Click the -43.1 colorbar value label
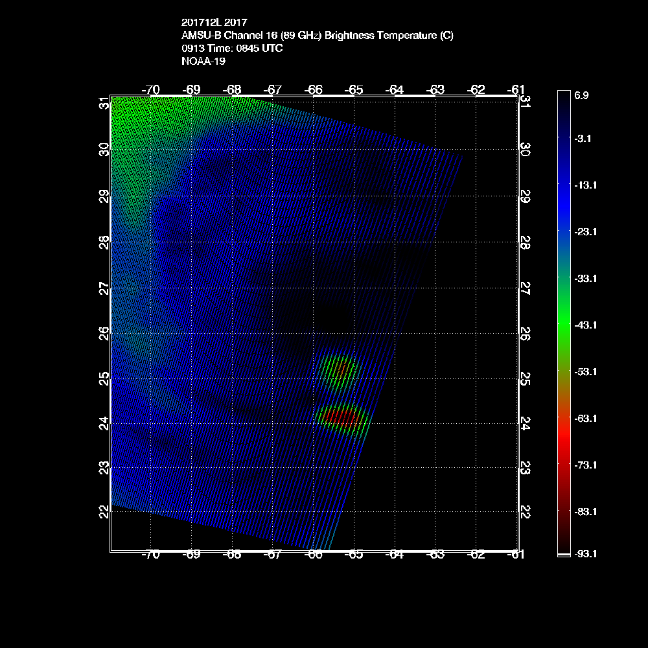Screen dimensions: 648x648 coord(585,325)
